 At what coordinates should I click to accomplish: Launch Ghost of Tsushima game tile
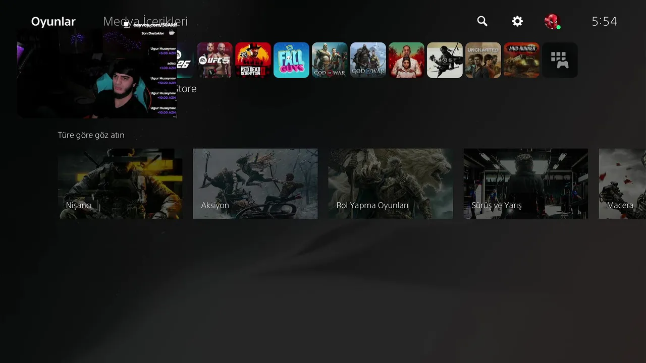click(445, 60)
